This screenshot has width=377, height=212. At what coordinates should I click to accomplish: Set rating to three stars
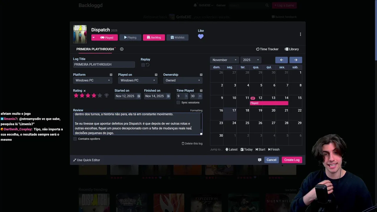click(88, 96)
